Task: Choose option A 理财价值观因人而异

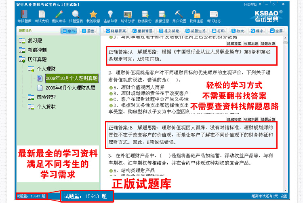Action: [x=137, y=88]
